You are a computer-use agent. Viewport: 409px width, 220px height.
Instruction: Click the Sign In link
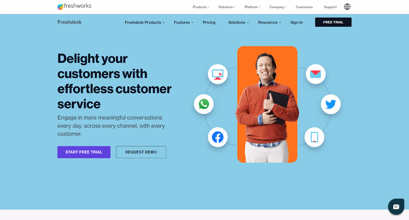coord(297,23)
